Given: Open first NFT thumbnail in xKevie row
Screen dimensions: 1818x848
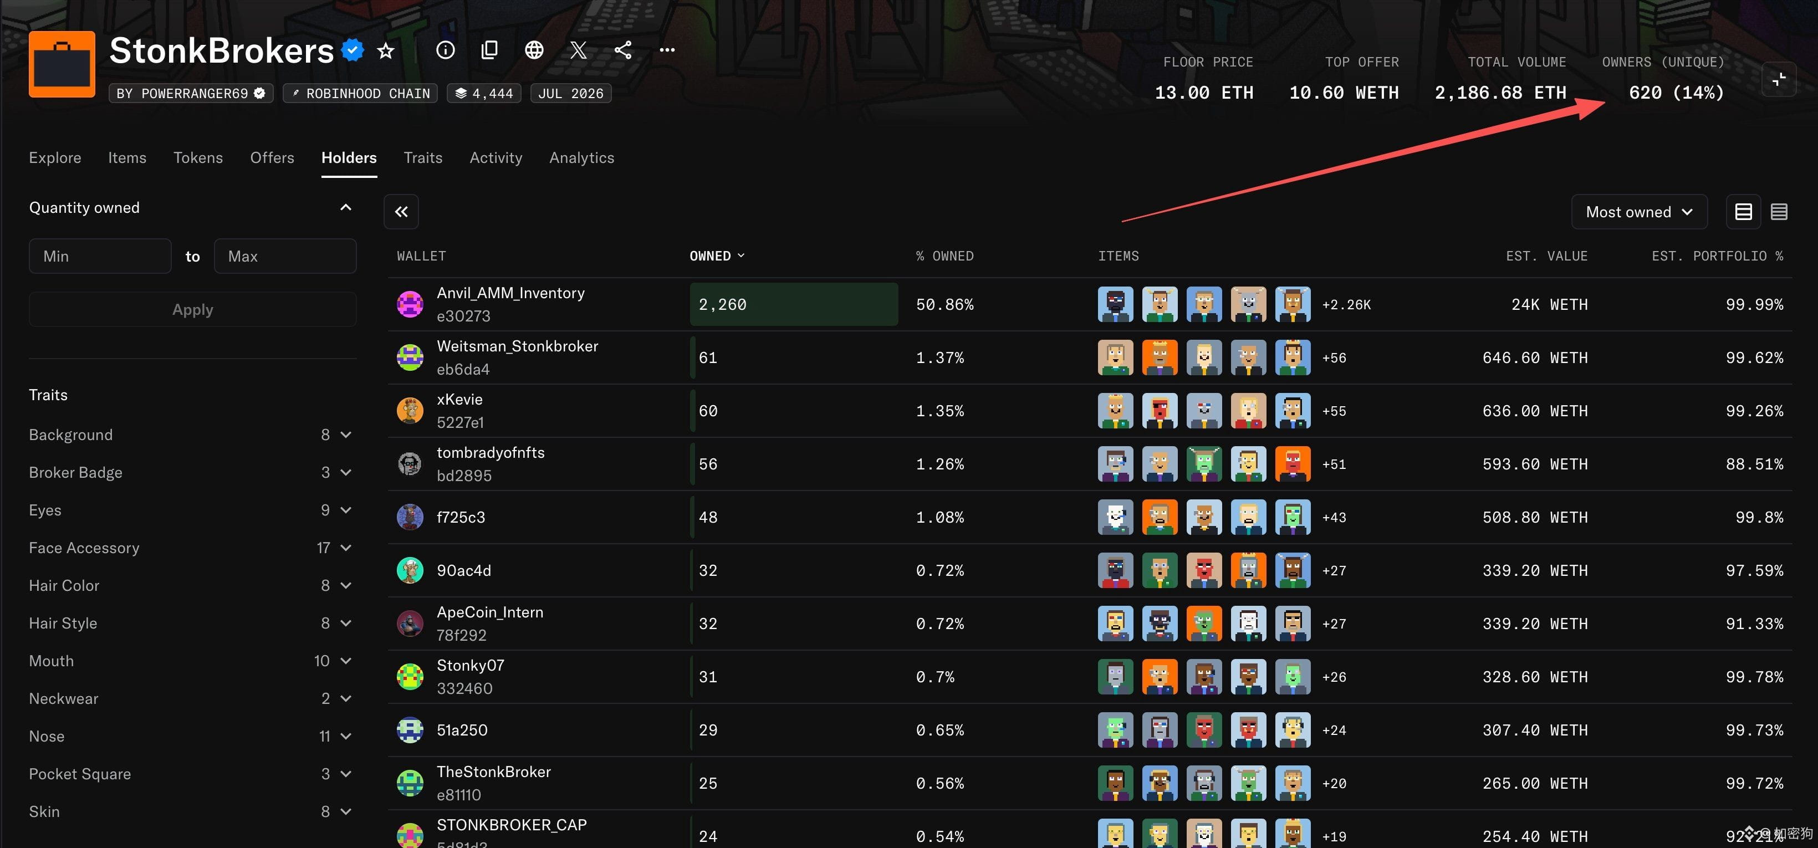Looking at the screenshot, I should click(x=1116, y=411).
